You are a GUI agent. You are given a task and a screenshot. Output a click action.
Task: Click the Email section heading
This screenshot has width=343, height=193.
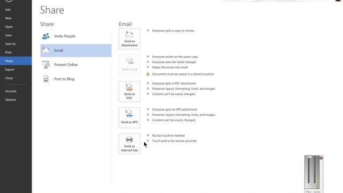tap(125, 24)
